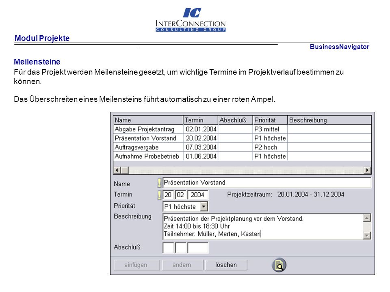
Task: Click the Abschluß column header
Action: coord(235,120)
